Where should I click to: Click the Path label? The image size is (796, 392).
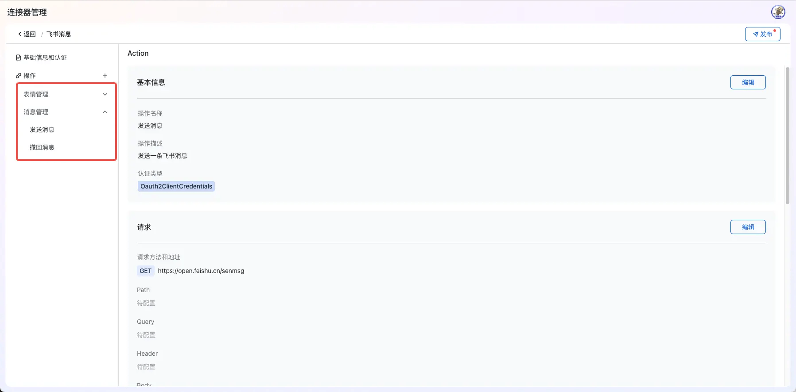click(143, 290)
